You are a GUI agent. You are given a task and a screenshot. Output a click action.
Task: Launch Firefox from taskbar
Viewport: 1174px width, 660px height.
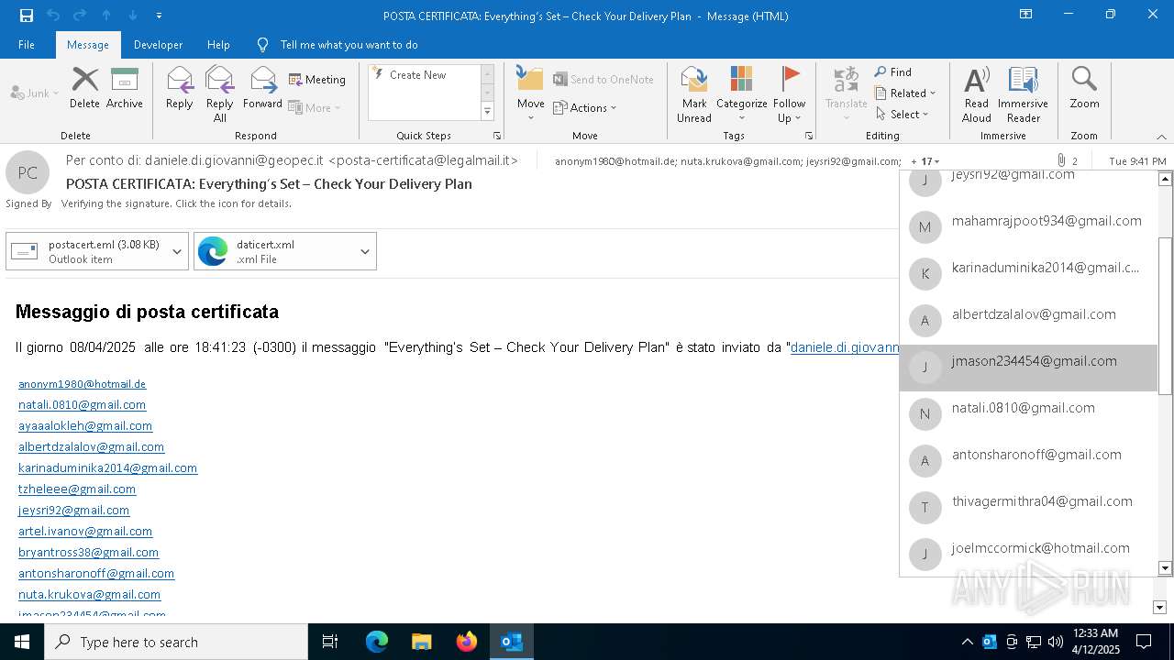point(467,642)
